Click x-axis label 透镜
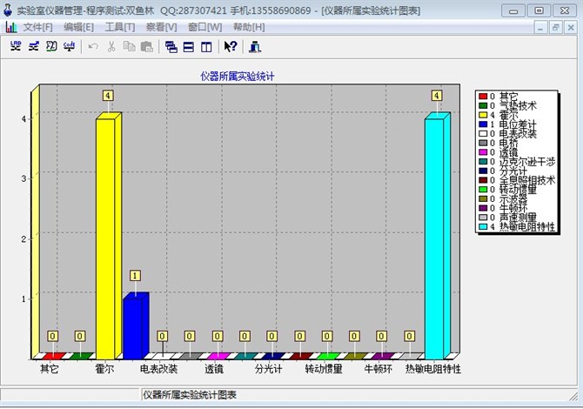The height and width of the screenshot is (409, 583). (214, 369)
